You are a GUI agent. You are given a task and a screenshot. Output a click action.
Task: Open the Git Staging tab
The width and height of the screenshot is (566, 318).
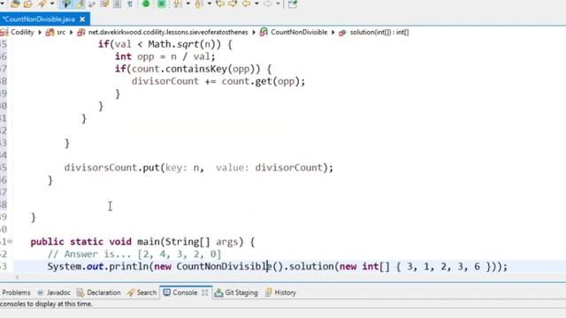pyautogui.click(x=241, y=292)
